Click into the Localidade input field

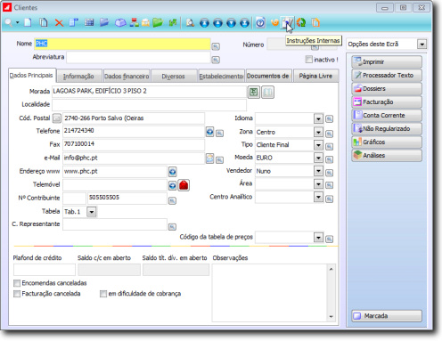149,105
